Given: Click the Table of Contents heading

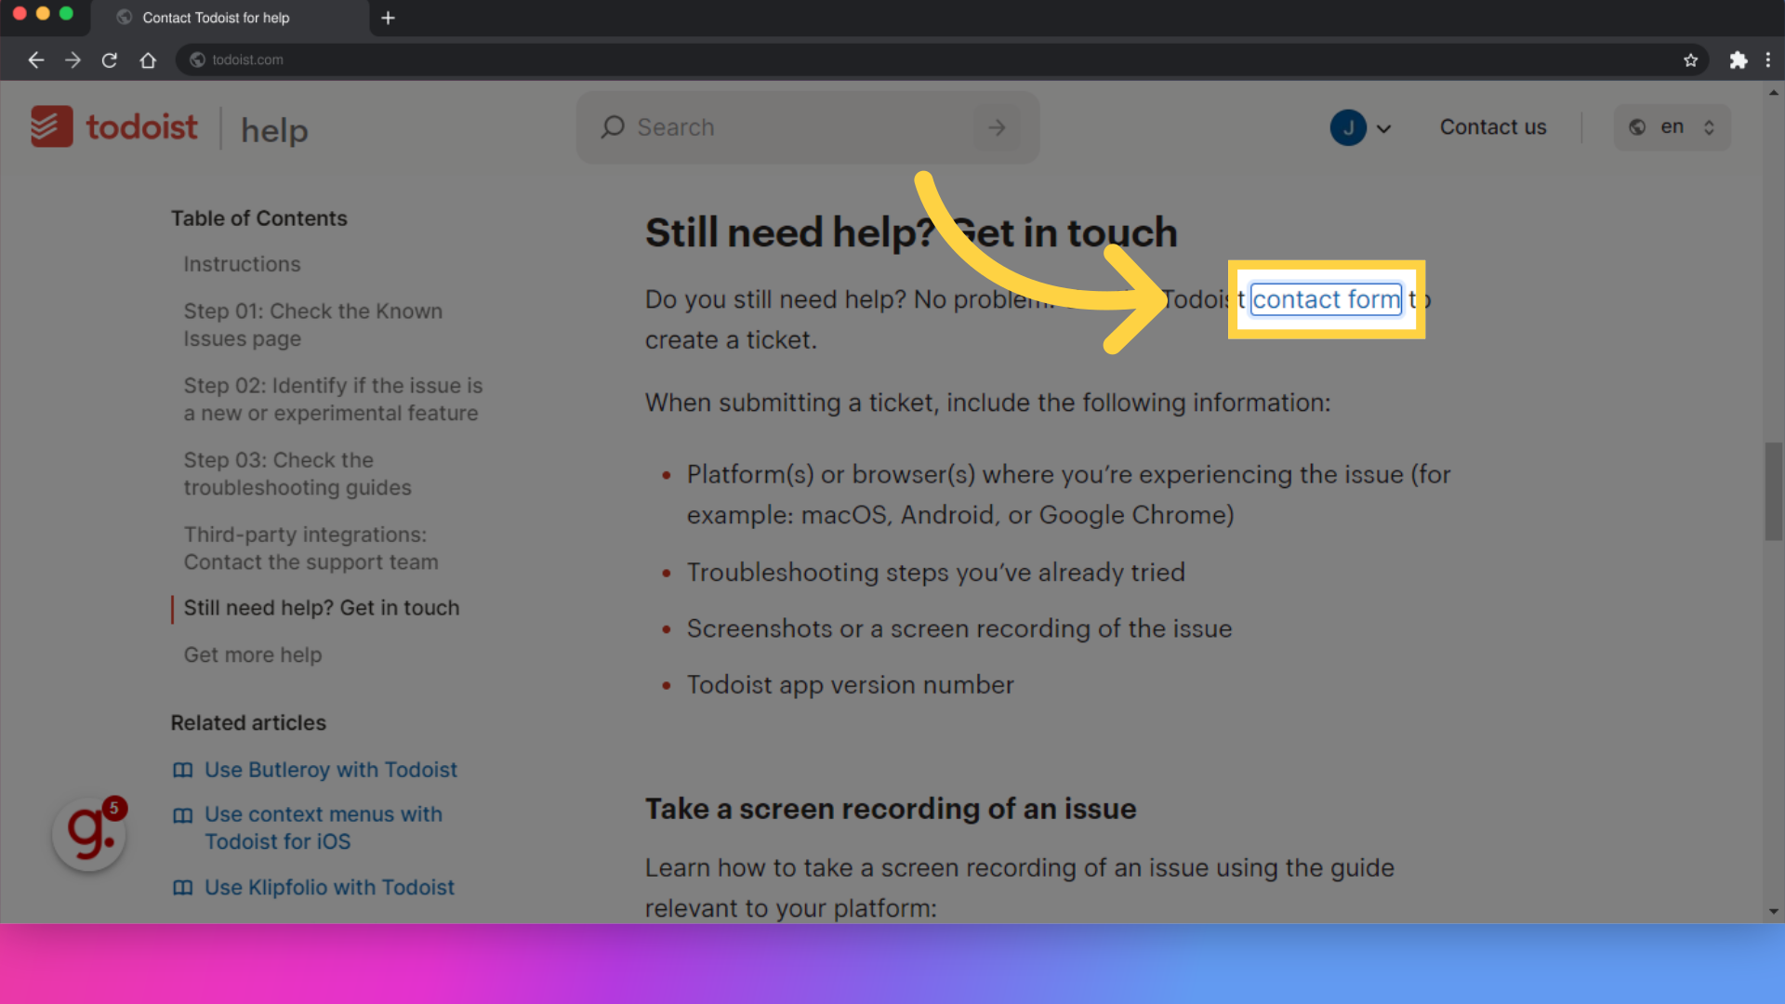Looking at the screenshot, I should pyautogui.click(x=258, y=218).
